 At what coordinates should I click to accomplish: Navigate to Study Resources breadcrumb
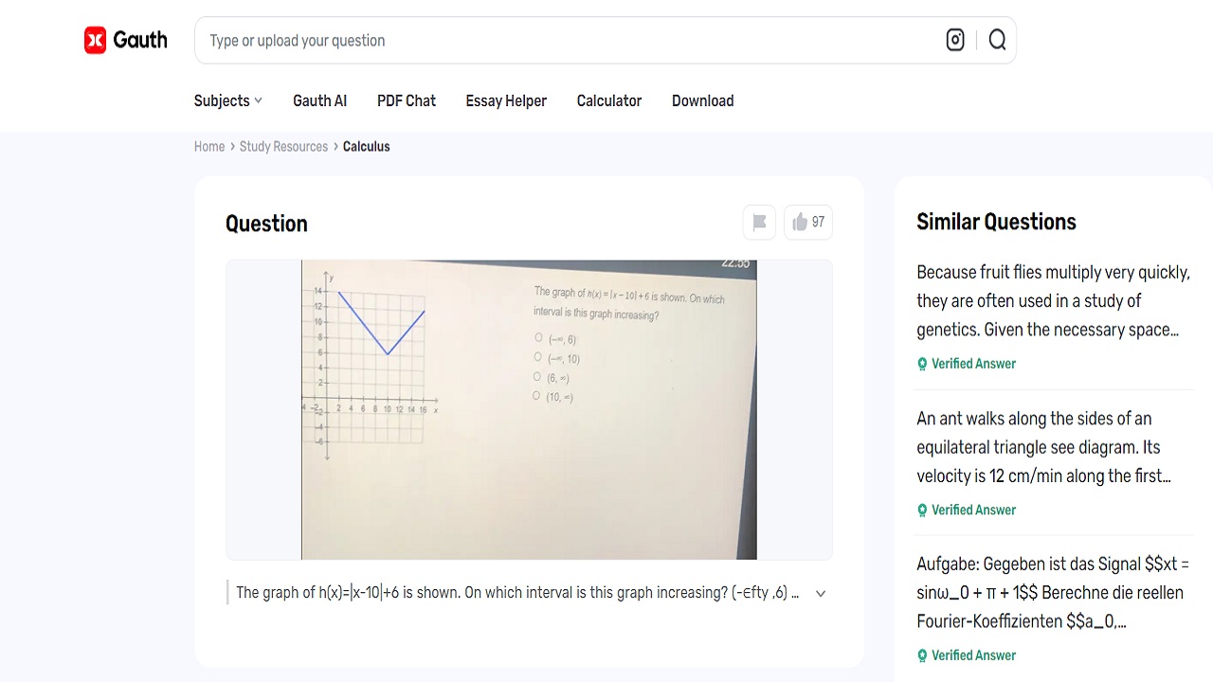point(283,146)
